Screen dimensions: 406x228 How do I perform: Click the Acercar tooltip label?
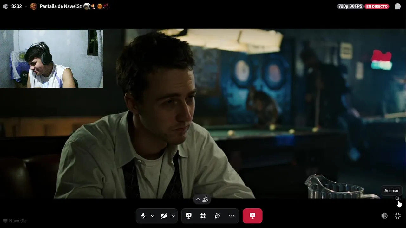(391, 191)
